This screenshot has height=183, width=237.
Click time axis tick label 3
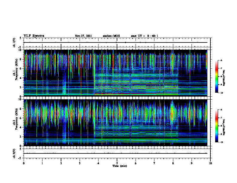[x=80, y=163]
